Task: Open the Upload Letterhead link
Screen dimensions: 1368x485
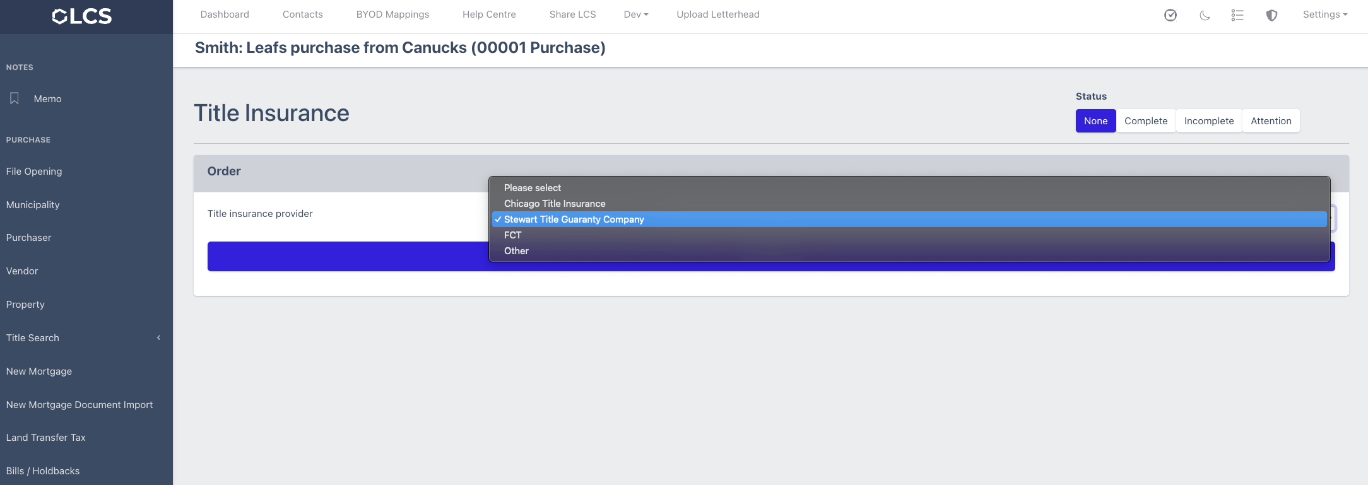Action: [x=717, y=15]
